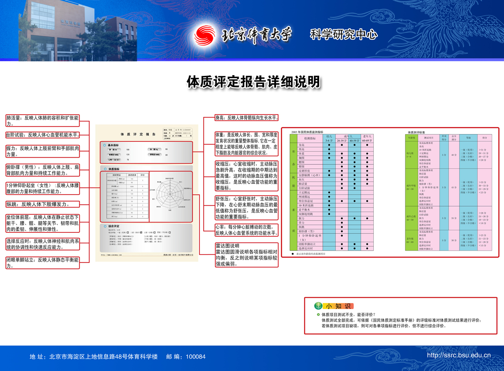Select the 1分钟仰卧起坐（女性） explanation box
504x371 pixels.
(x=42, y=188)
